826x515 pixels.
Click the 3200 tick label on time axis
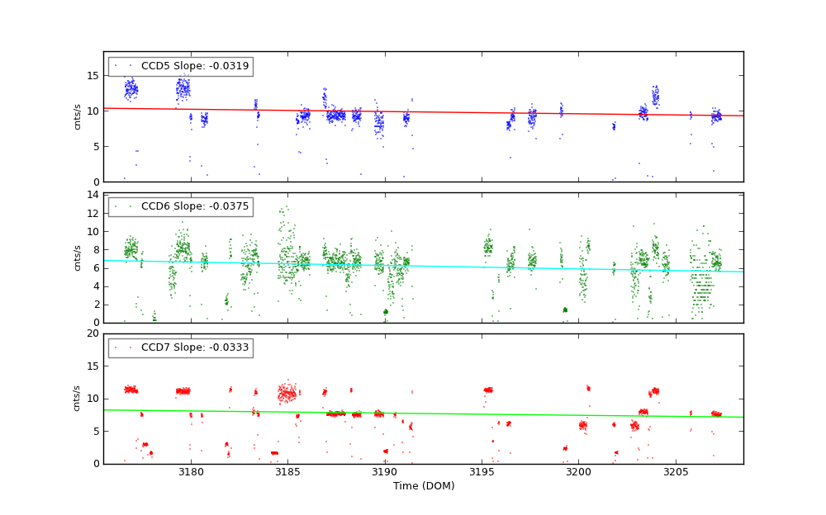click(x=578, y=472)
